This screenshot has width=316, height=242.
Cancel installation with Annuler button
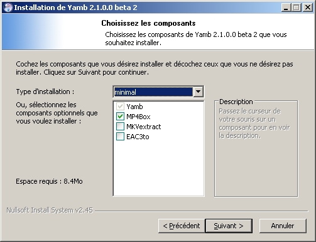point(283,226)
